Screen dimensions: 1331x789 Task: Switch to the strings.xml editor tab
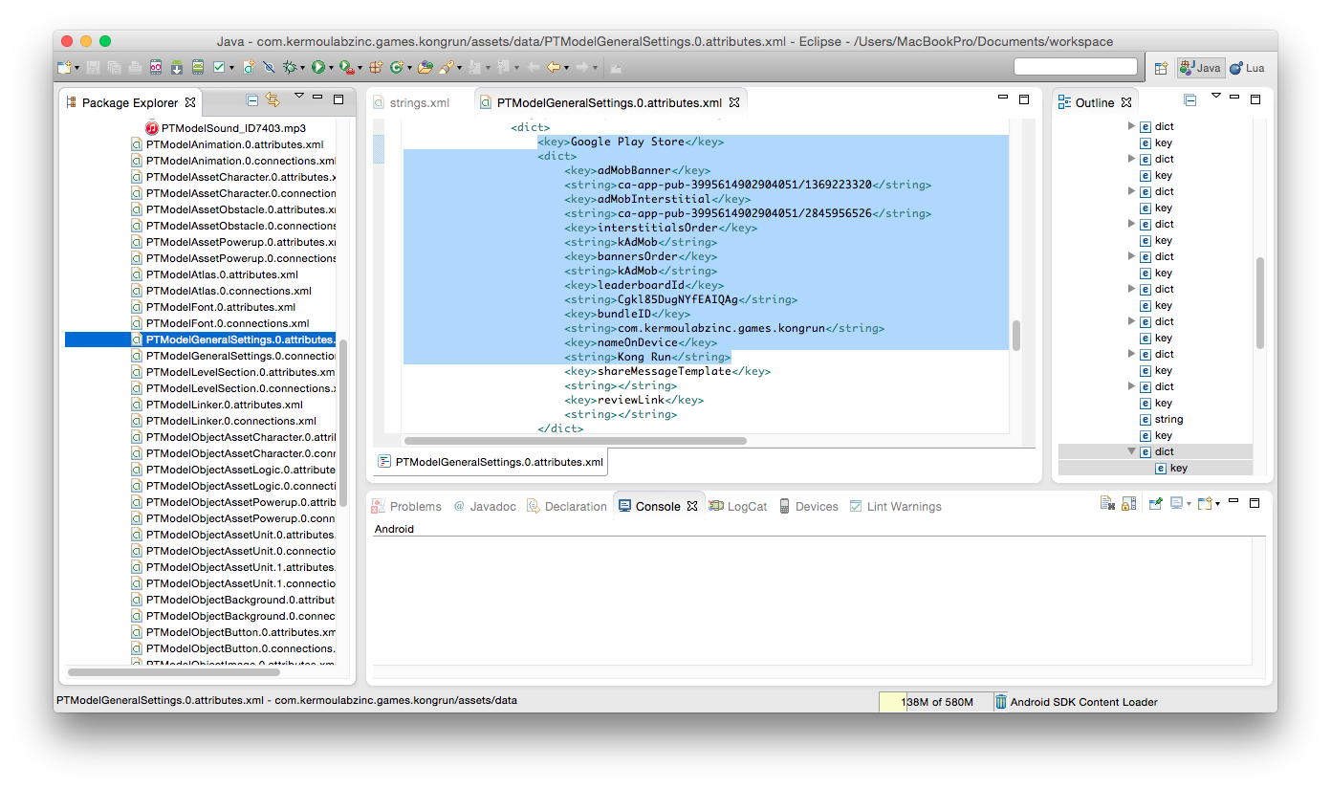pyautogui.click(x=410, y=102)
